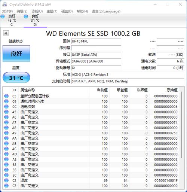Viewport: 187px width, 192px height.
Task: Click the firmware field UH4514RL
Action: (96, 41)
